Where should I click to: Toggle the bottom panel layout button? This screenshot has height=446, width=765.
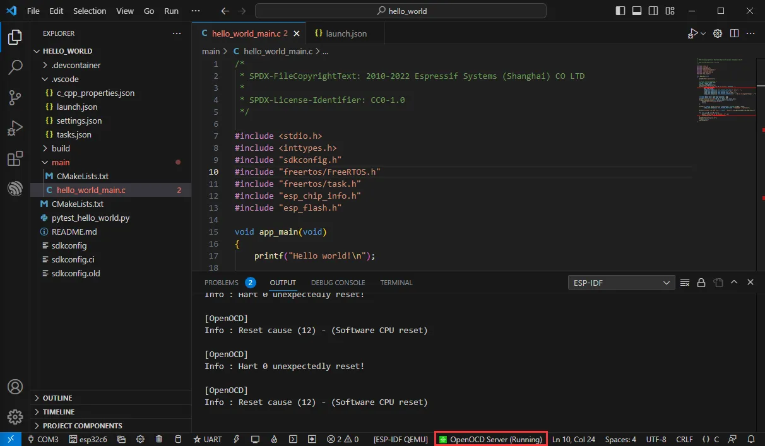click(x=637, y=11)
